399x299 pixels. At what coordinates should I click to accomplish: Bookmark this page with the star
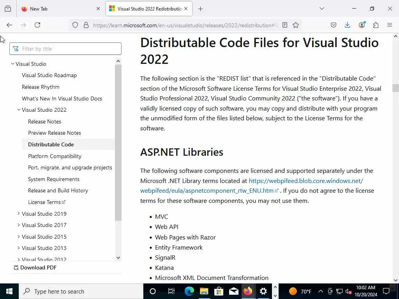(296, 25)
